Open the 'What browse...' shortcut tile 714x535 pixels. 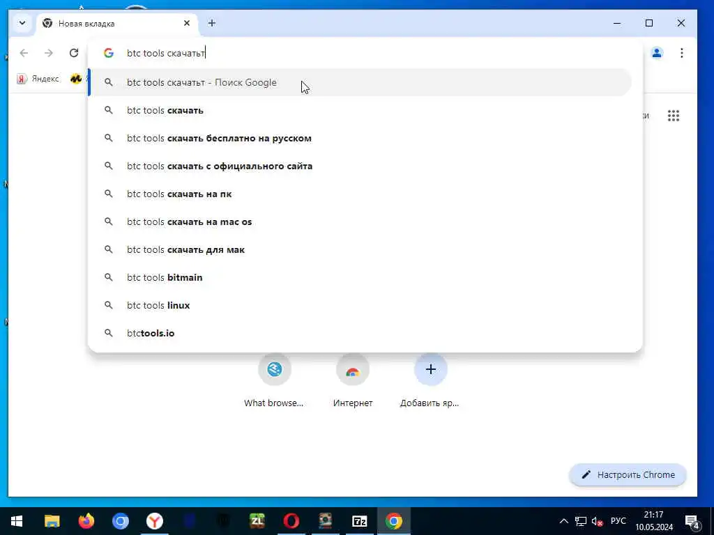[274, 380]
